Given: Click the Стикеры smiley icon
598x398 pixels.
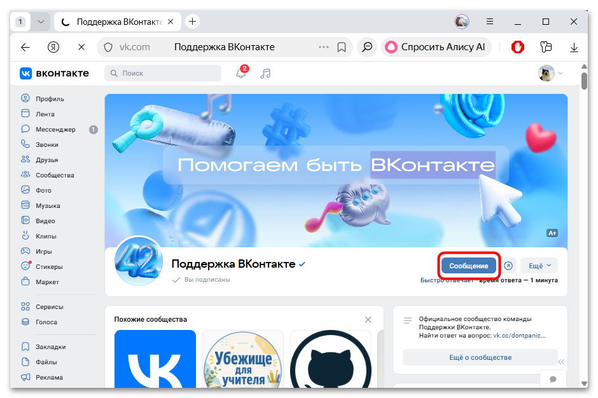Looking at the screenshot, I should pyautogui.click(x=25, y=266).
